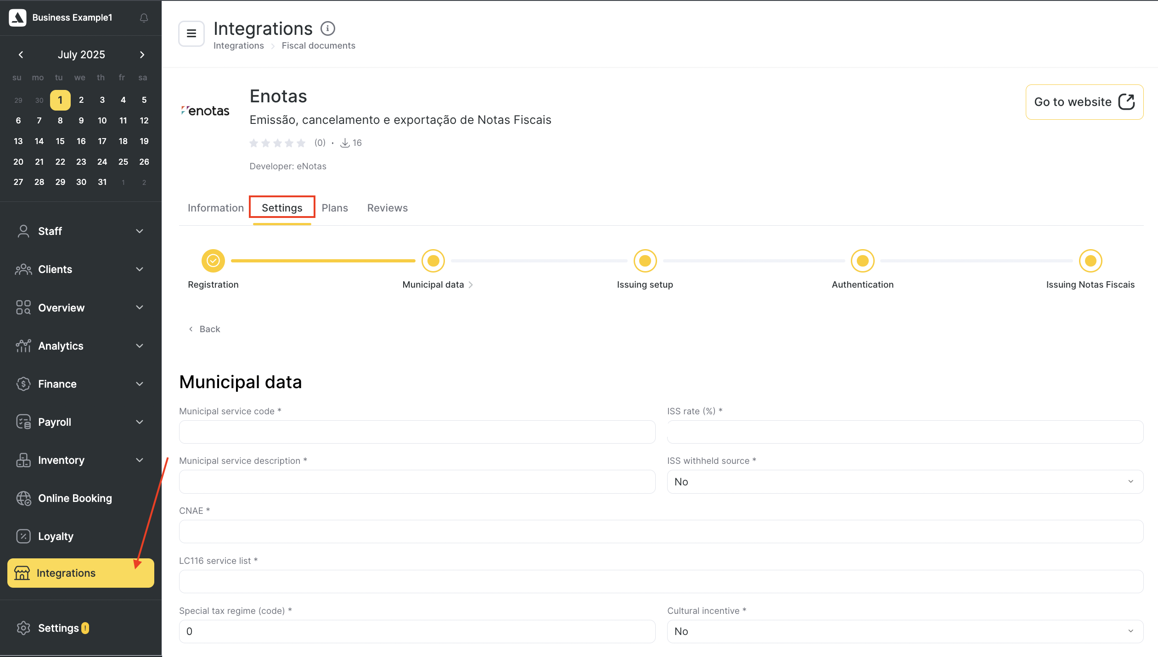Expand the Staff menu chevron
The height and width of the screenshot is (657, 1158).
[x=140, y=231]
